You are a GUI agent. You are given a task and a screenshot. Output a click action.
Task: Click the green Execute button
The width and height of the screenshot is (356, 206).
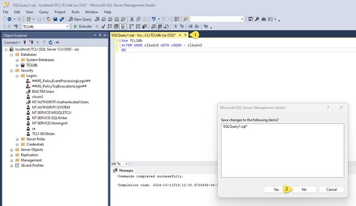(x=83, y=26)
